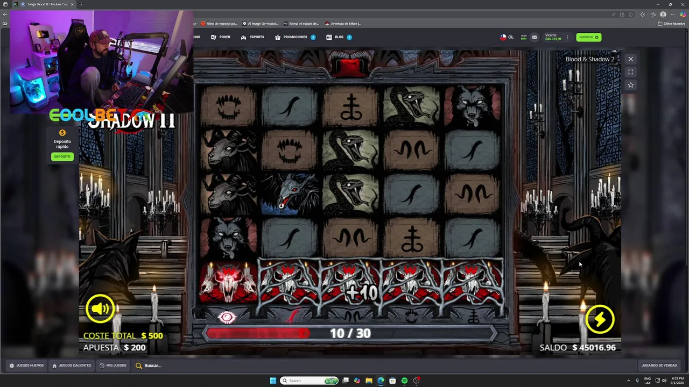
Task: Open Juegos Nuevos list
Action: click(26, 365)
